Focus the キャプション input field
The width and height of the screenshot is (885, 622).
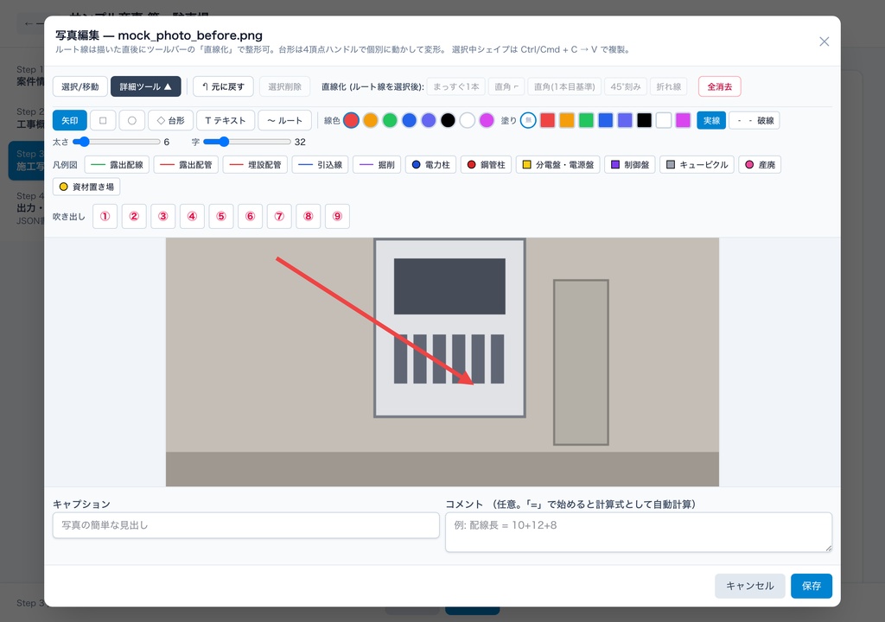pyautogui.click(x=246, y=525)
